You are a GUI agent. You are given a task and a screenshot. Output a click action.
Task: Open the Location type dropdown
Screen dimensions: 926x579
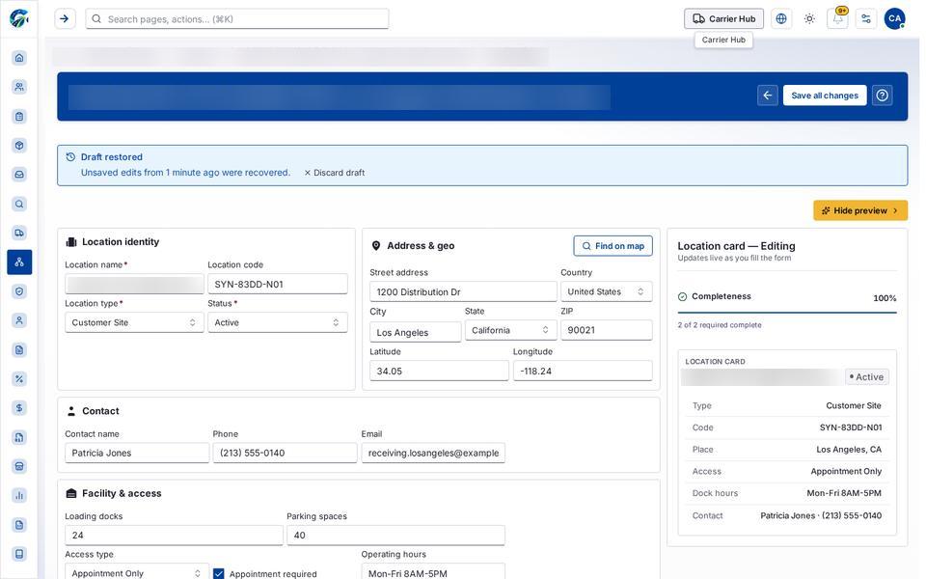(135, 322)
